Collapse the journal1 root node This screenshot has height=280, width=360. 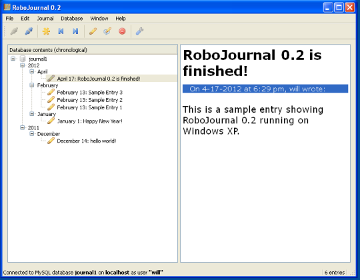click(13, 59)
